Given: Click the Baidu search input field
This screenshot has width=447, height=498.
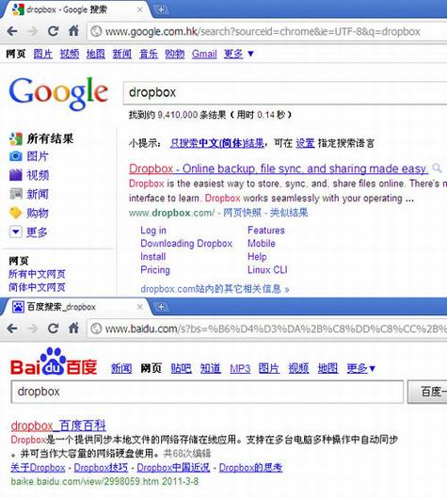Looking at the screenshot, I should point(207,392).
